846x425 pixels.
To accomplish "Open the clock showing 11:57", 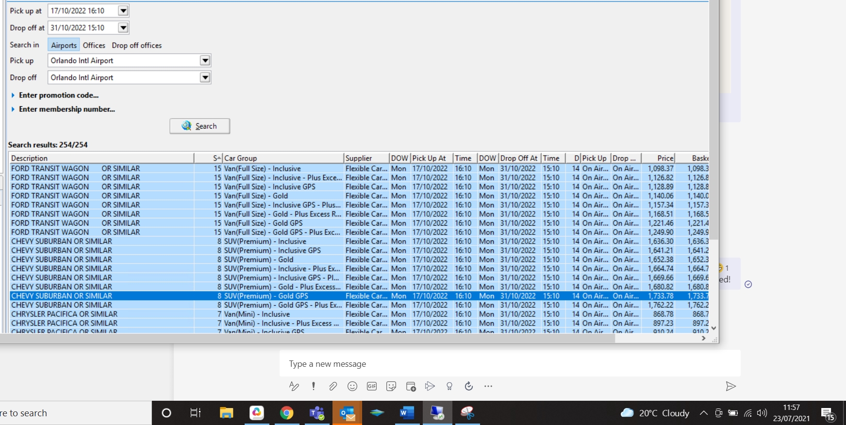I will click(791, 413).
